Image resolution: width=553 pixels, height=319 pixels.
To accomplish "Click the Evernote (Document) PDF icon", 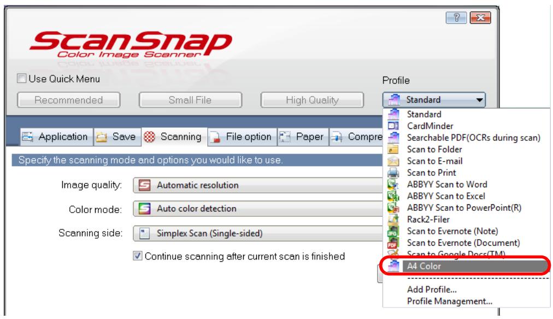I will [393, 243].
